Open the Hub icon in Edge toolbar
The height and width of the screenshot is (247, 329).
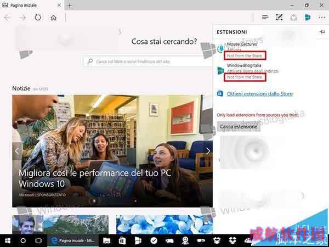pos(265,18)
